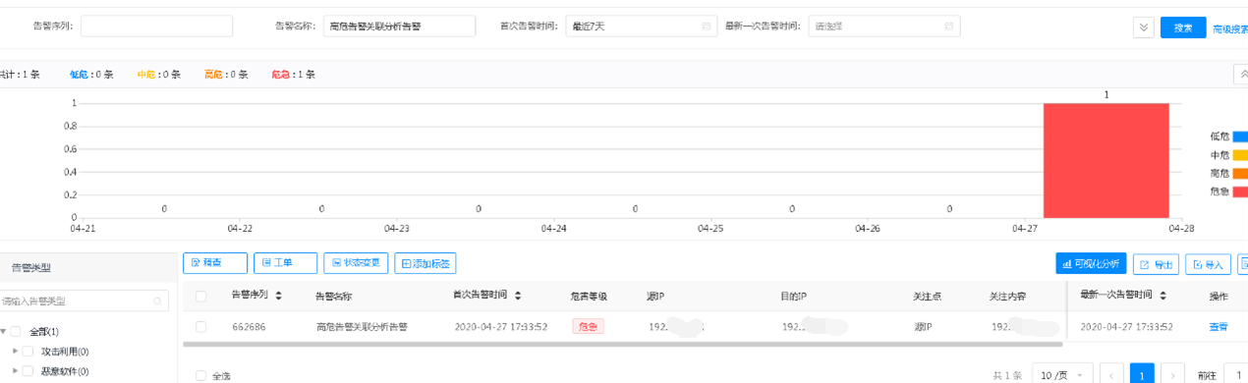Check the 全选 checkbox below the table
Screen dimensions: 1248x383
click(x=201, y=375)
